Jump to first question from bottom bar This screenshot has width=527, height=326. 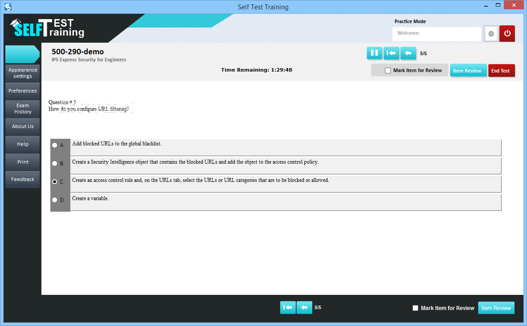click(x=288, y=307)
